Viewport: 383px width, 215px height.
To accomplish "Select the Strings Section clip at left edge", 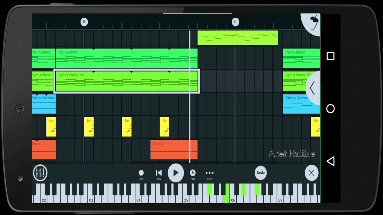I will click(44, 104).
